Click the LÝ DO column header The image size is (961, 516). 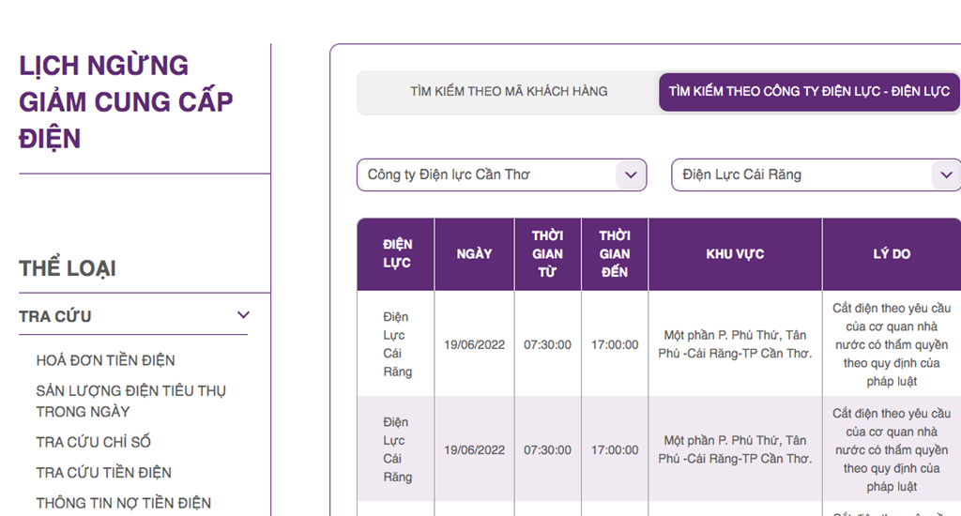point(891,254)
